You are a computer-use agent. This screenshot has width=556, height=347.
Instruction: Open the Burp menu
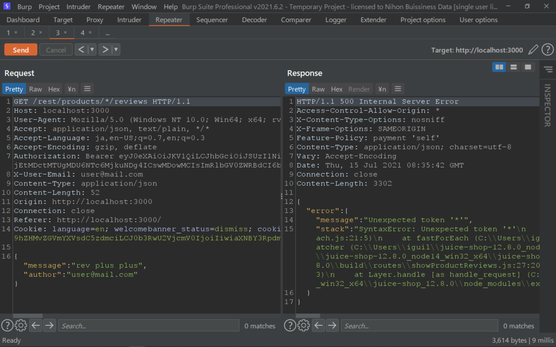(25, 6)
